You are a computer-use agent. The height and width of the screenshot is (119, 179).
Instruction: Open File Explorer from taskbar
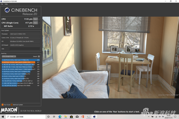point(66,117)
